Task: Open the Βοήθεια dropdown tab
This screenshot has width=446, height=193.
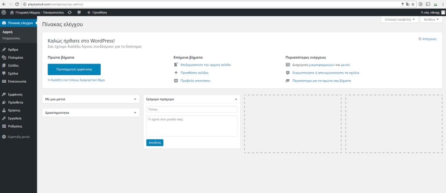Action: [431, 20]
